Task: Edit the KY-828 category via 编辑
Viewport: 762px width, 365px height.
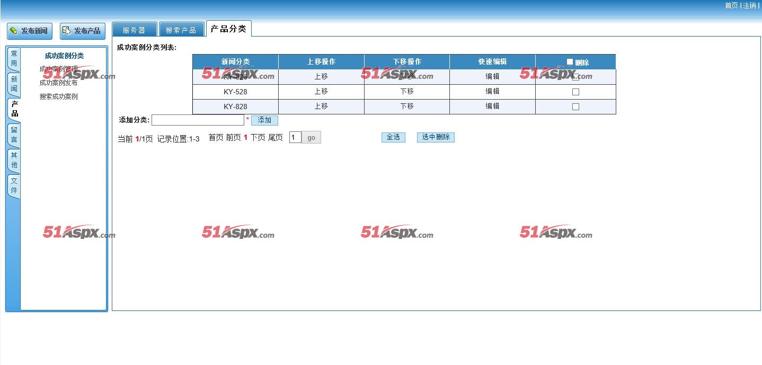Action: 492,106
